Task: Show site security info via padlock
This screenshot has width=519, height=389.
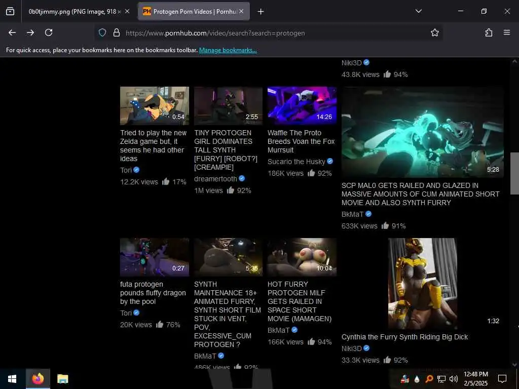Action: 117,32
